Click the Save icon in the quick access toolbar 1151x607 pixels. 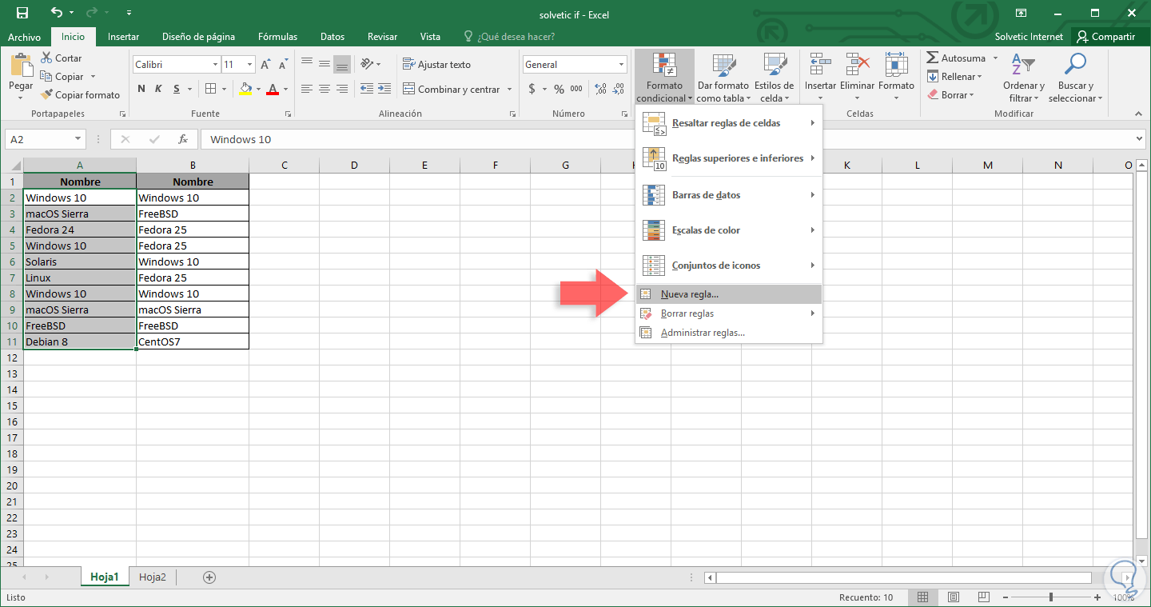tap(22, 13)
